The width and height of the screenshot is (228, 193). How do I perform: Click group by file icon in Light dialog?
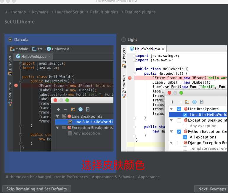coord(202,102)
